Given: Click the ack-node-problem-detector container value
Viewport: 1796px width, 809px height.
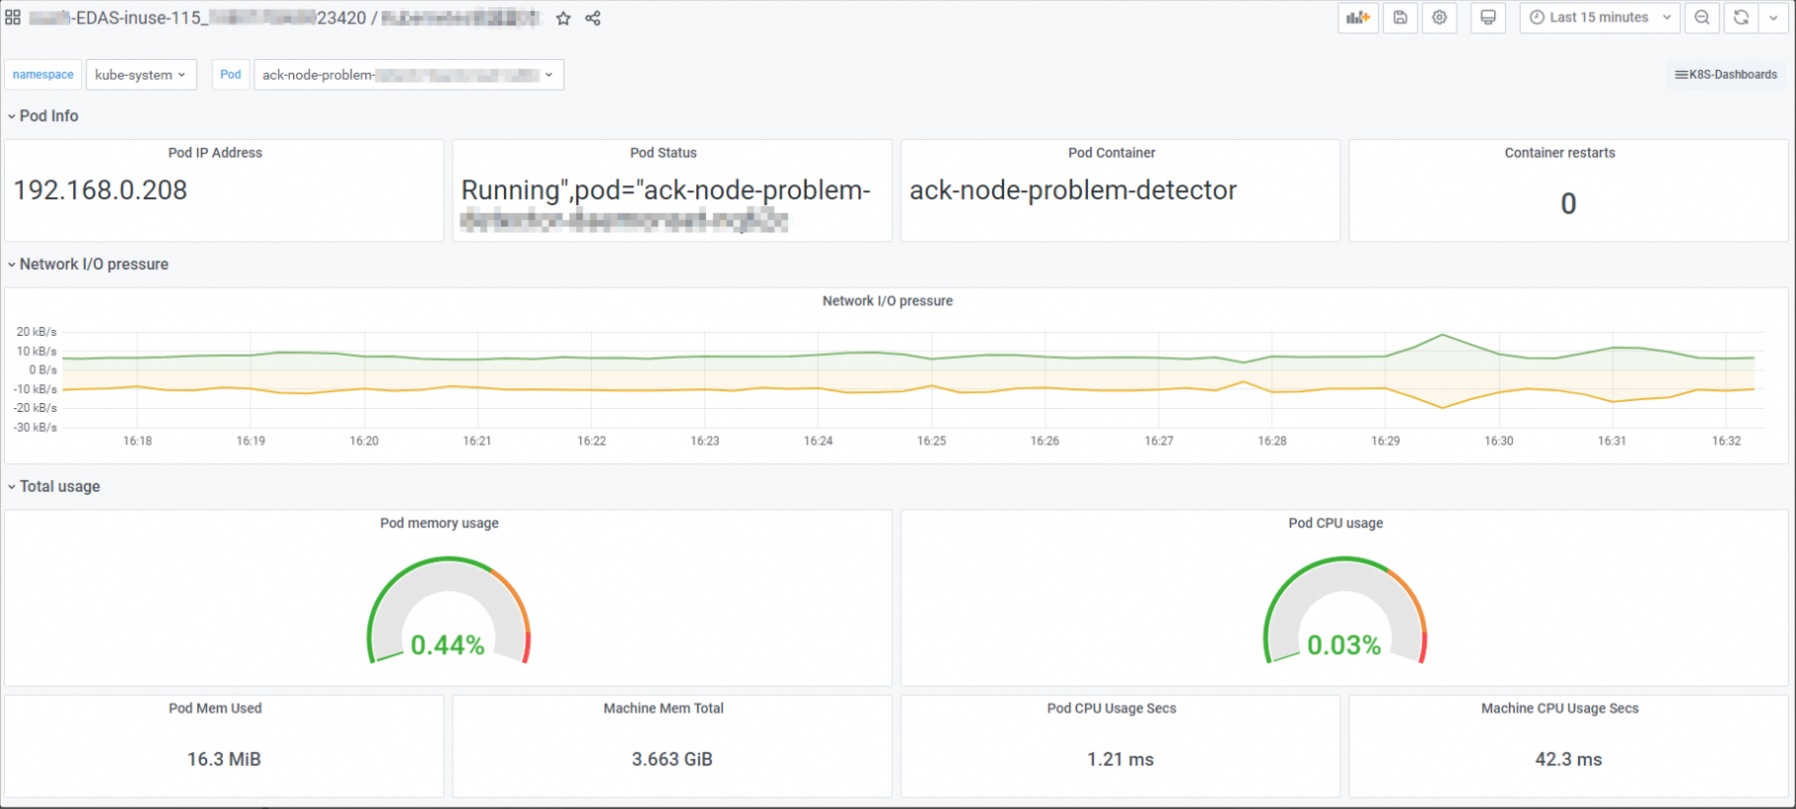Looking at the screenshot, I should (1073, 190).
